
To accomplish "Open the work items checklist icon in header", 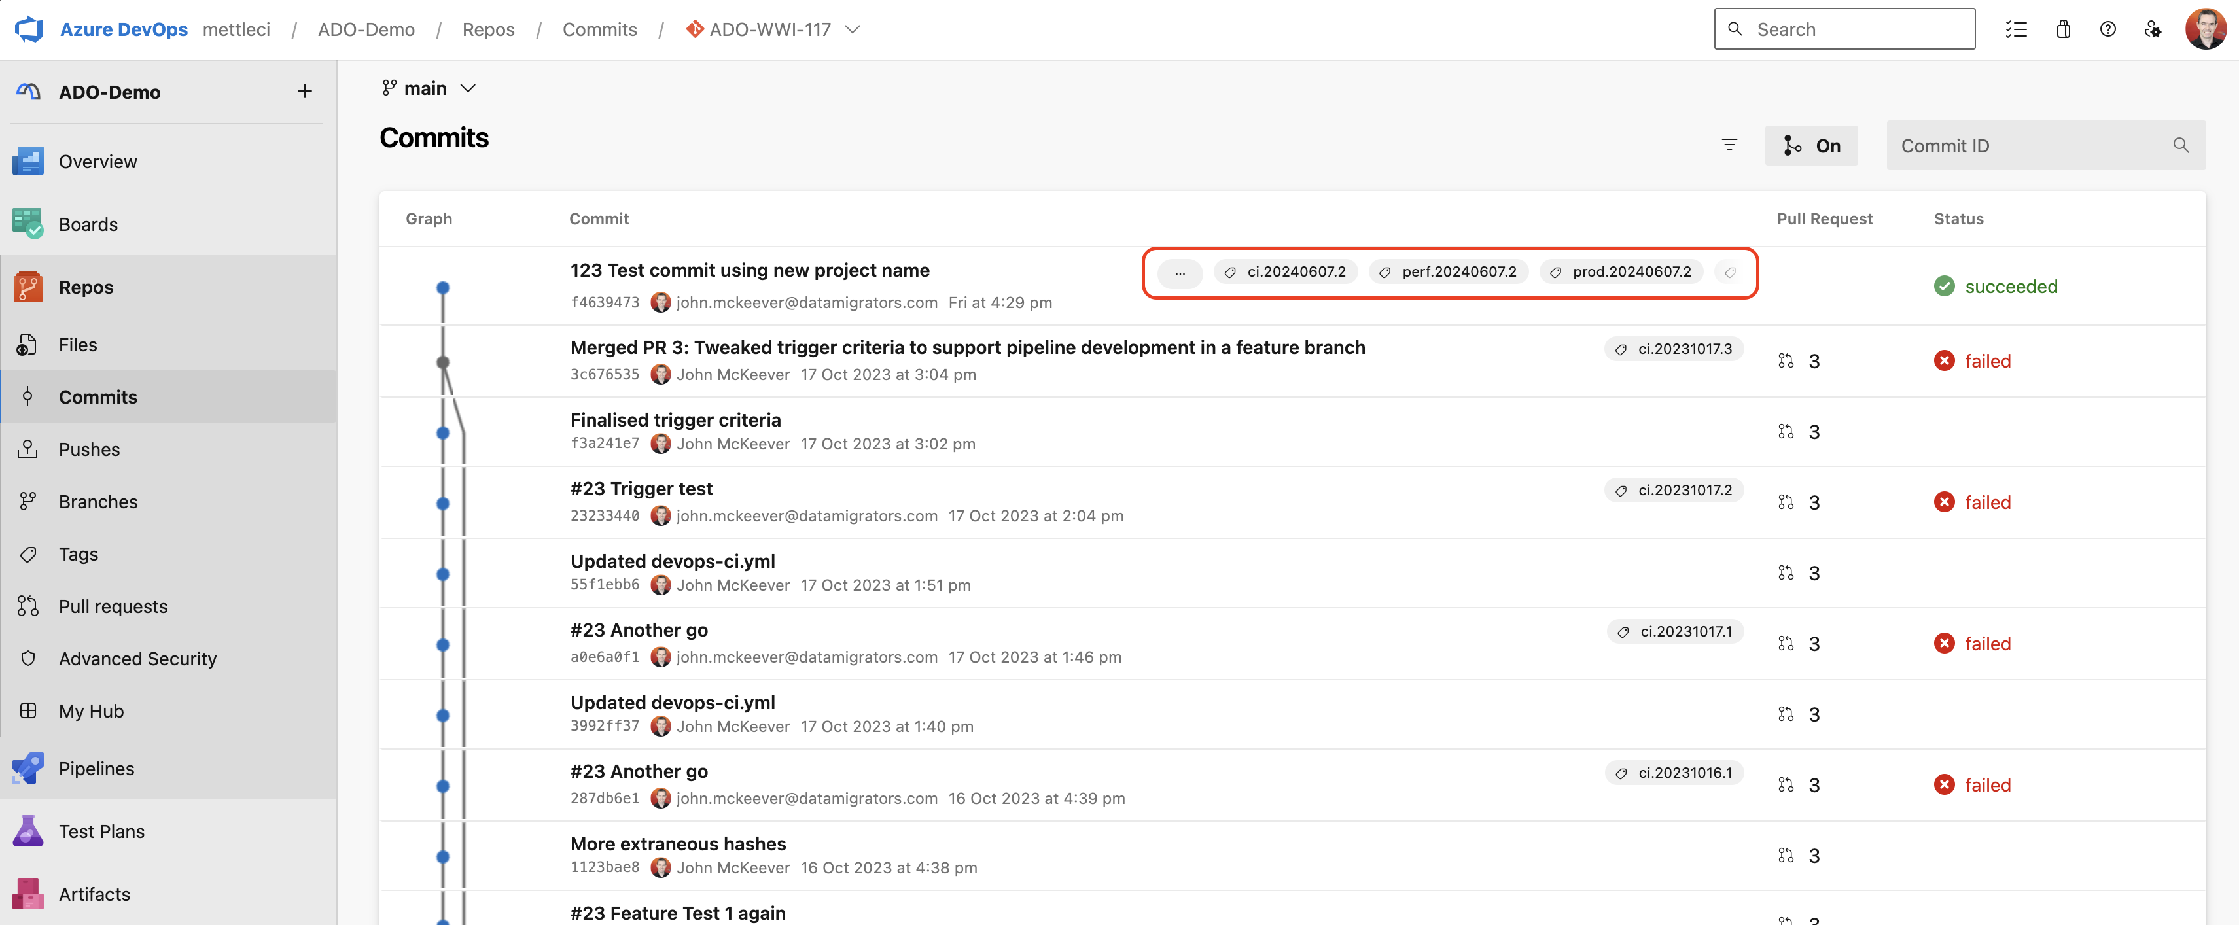I will (2016, 29).
